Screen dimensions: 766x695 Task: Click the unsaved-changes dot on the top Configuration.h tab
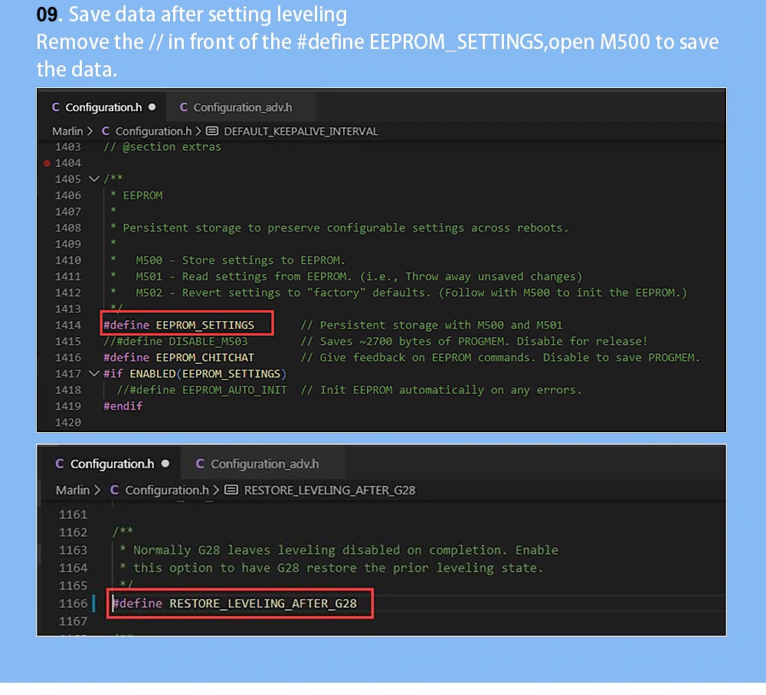pyautogui.click(x=152, y=107)
